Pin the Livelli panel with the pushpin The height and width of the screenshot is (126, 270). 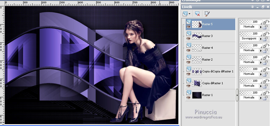pyautogui.click(x=252, y=7)
